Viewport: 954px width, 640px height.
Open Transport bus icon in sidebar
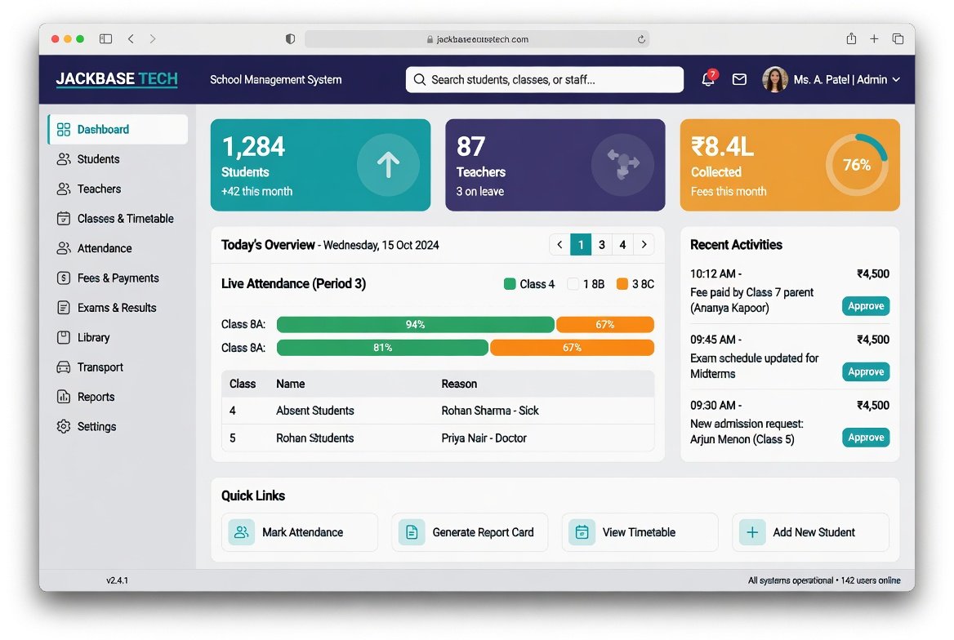[63, 367]
